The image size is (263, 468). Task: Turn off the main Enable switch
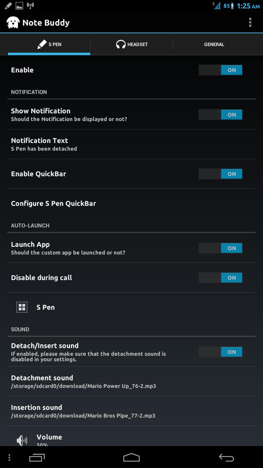coord(220,70)
